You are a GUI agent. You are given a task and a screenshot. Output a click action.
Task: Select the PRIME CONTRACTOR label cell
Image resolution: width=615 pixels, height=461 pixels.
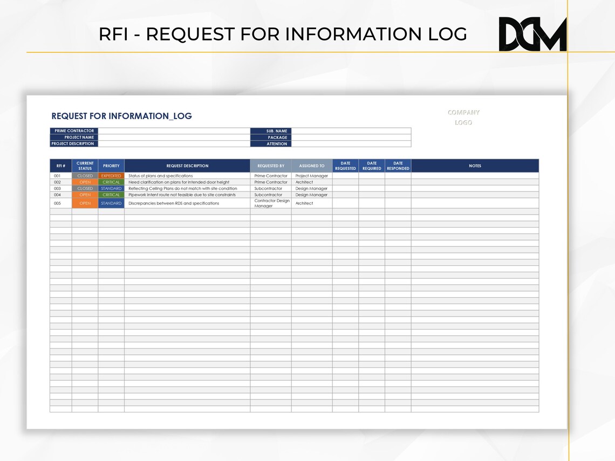(73, 130)
